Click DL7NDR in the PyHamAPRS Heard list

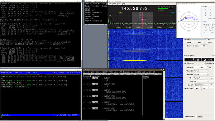coord(146,78)
